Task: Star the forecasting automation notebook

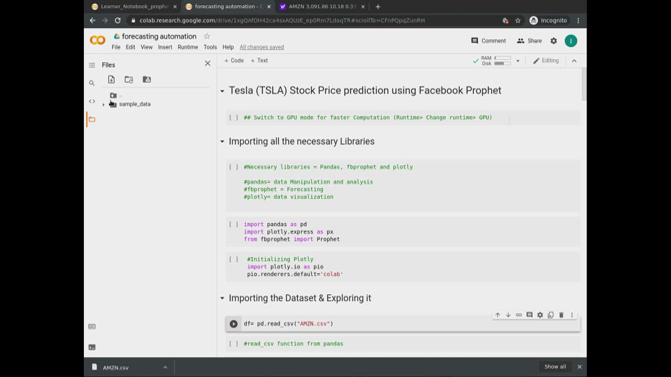Action: [207, 36]
